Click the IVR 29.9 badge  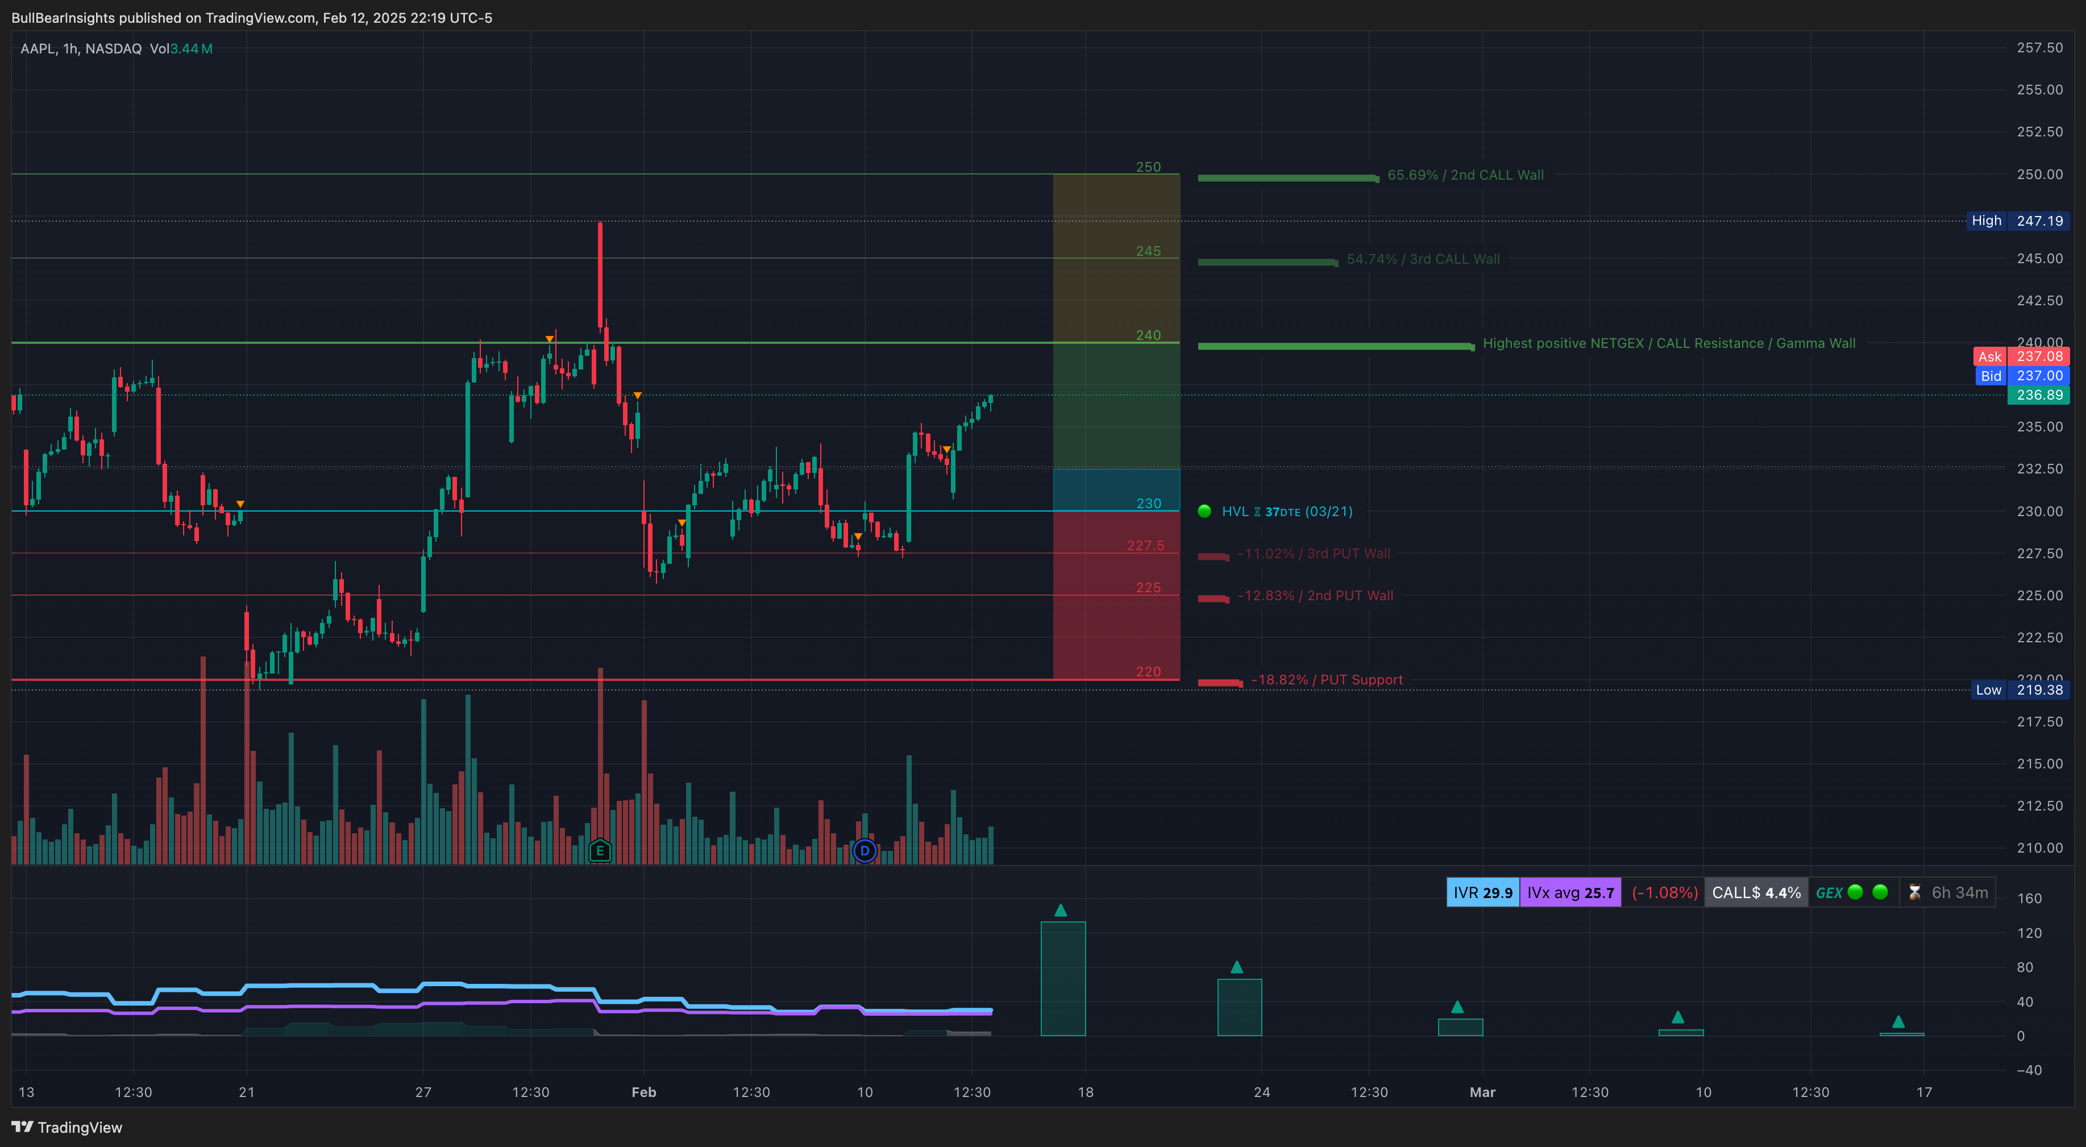pos(1483,892)
